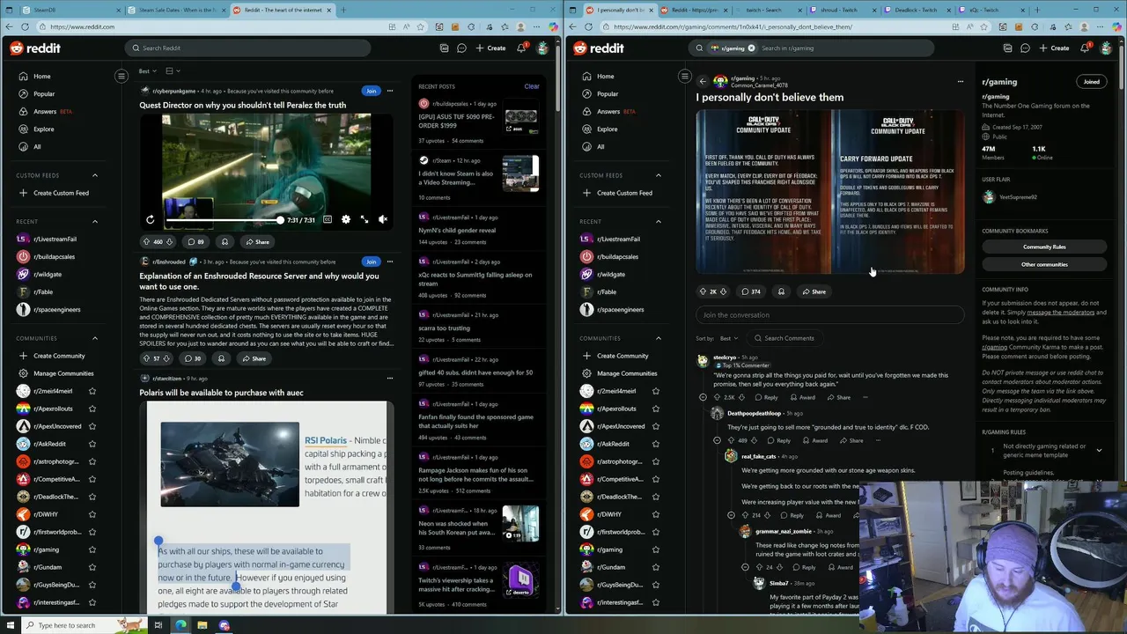Reply to steelcryo's comment
1127x634 pixels.
pyautogui.click(x=767, y=397)
